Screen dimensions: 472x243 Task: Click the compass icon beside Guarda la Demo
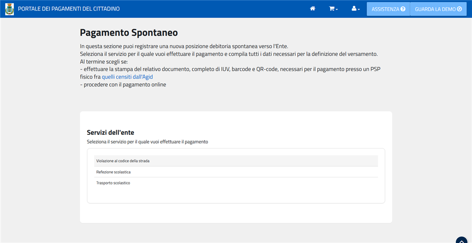(x=459, y=9)
